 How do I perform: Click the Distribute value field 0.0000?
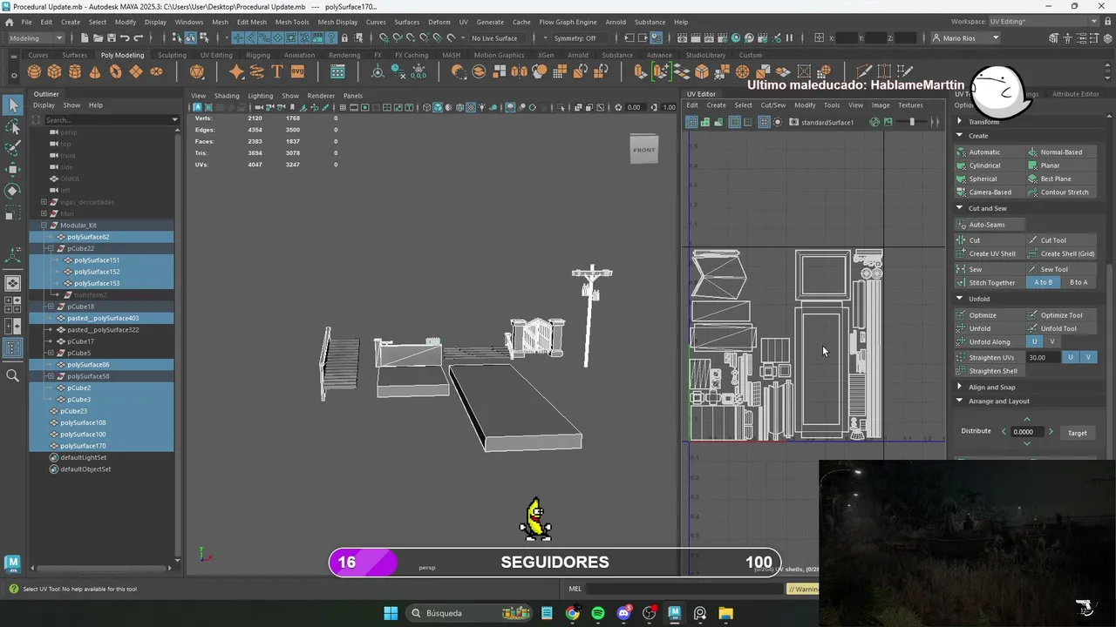(1026, 432)
